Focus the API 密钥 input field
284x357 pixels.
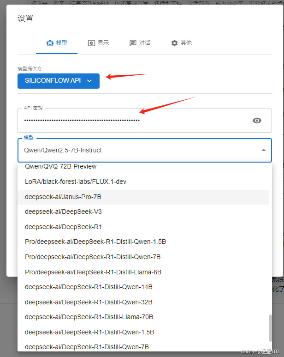144,121
